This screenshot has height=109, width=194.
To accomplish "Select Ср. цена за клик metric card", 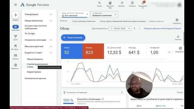I will pos(115,51).
